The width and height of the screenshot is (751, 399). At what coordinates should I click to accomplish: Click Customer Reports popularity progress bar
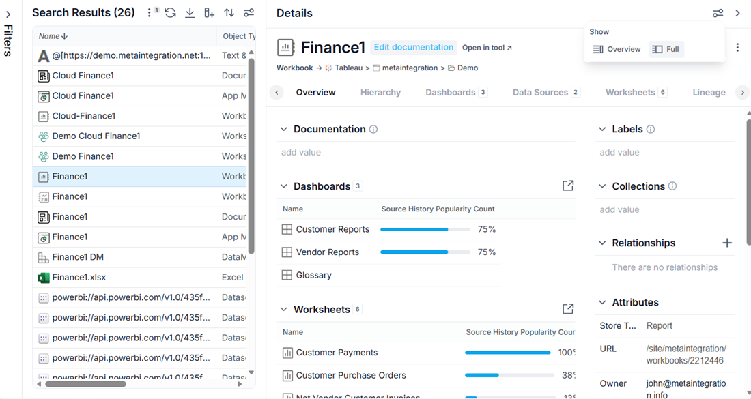coord(425,230)
